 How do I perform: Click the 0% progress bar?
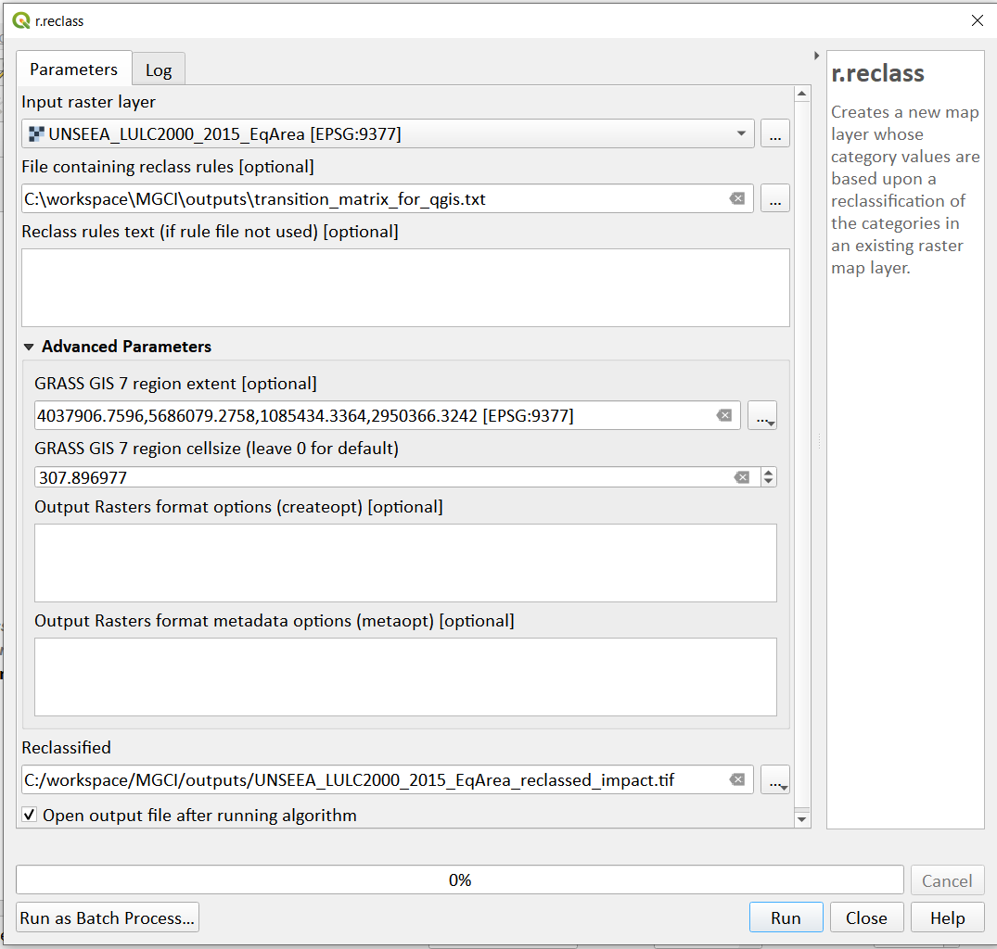click(460, 879)
